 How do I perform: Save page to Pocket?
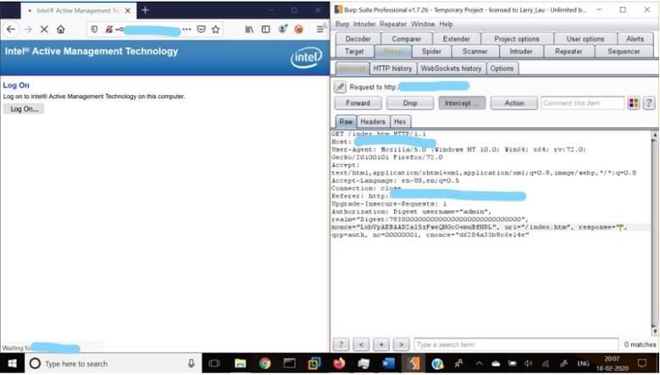(x=201, y=29)
